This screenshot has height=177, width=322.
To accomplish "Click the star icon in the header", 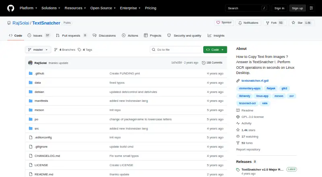I will point(293,23).
